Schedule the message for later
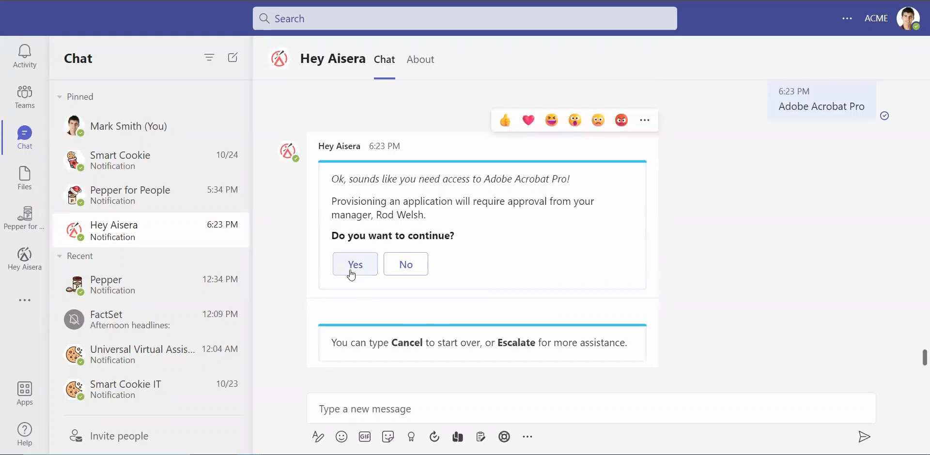The height and width of the screenshot is (455, 930). pos(434,437)
